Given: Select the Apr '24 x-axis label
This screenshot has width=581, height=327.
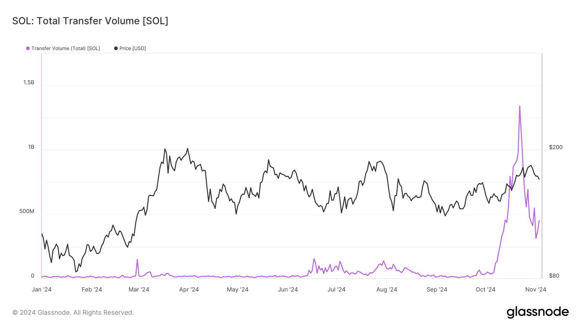Looking at the screenshot, I should pos(189,290).
